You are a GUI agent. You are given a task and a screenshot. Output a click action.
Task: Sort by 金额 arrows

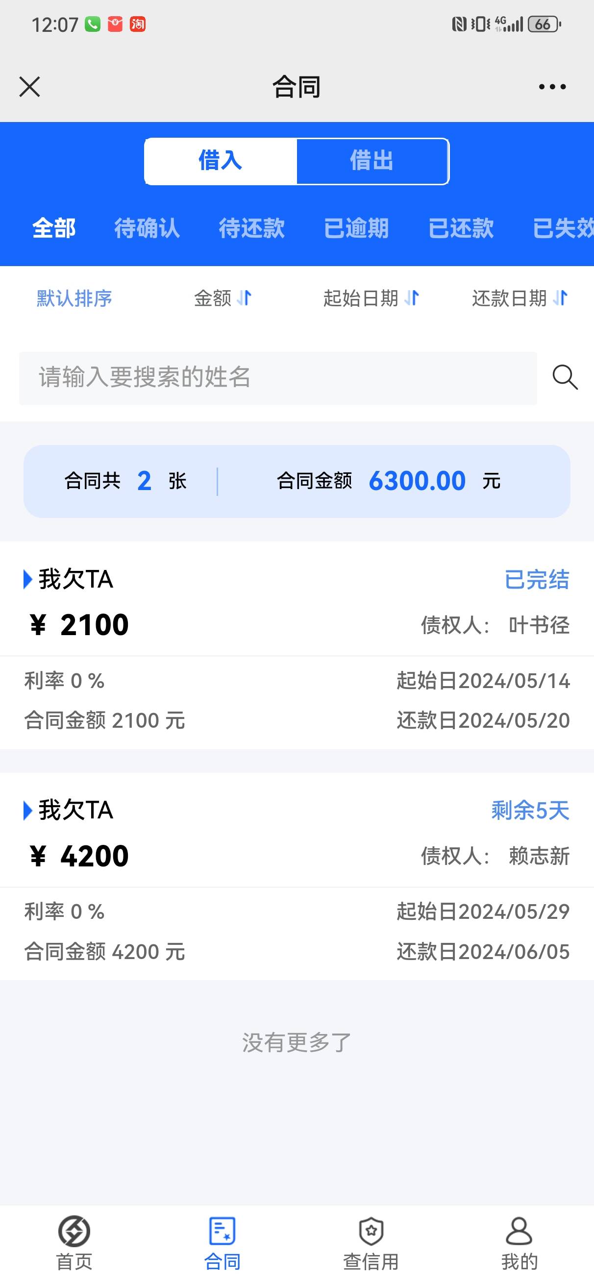click(x=244, y=298)
